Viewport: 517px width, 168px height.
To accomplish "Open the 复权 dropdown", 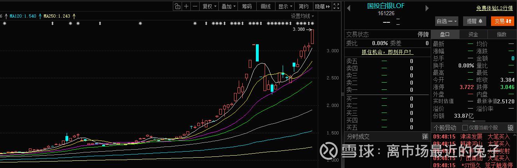I will 210,6.
